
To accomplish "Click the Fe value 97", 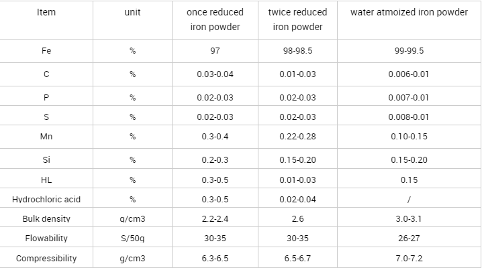I will click(215, 50).
